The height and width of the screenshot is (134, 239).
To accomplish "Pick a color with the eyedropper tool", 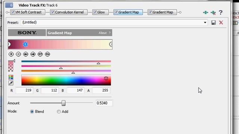I will [11, 83].
